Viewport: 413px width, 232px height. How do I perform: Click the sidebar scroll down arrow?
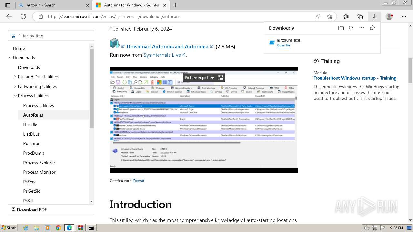point(92,201)
